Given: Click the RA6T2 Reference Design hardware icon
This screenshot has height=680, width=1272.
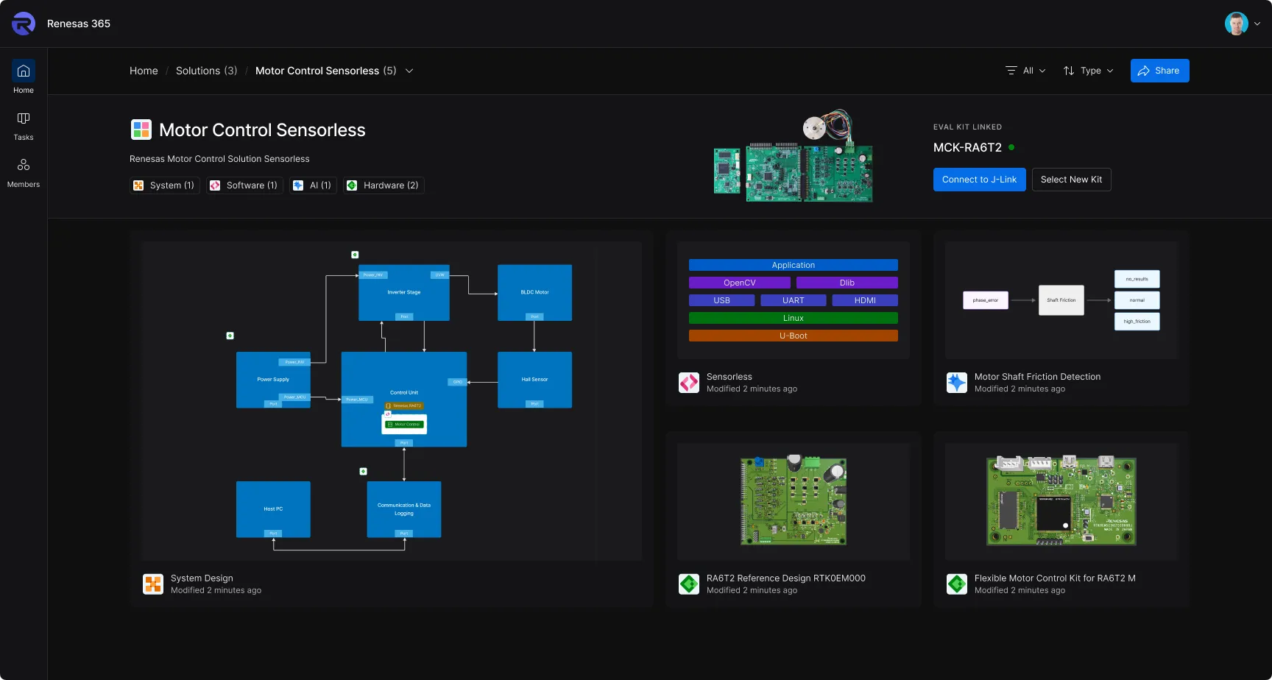Looking at the screenshot, I should (689, 584).
